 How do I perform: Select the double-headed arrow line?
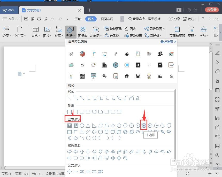[82, 98]
